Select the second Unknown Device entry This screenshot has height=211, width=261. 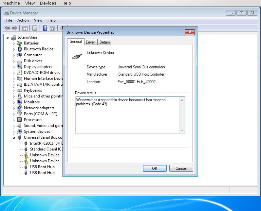45,161
